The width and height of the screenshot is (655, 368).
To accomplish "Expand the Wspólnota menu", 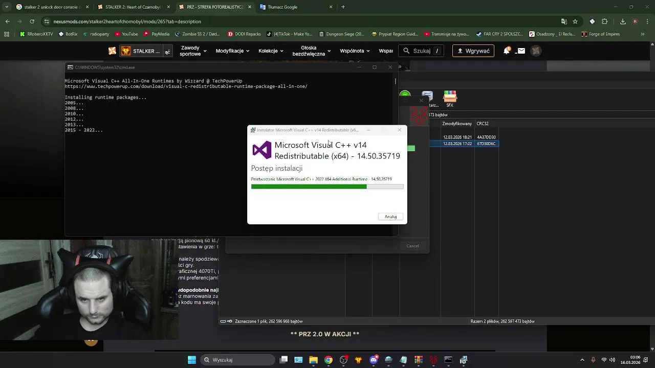I will (355, 51).
